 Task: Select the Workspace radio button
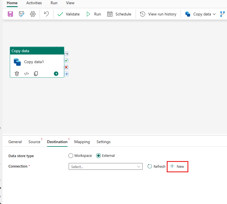71,155
